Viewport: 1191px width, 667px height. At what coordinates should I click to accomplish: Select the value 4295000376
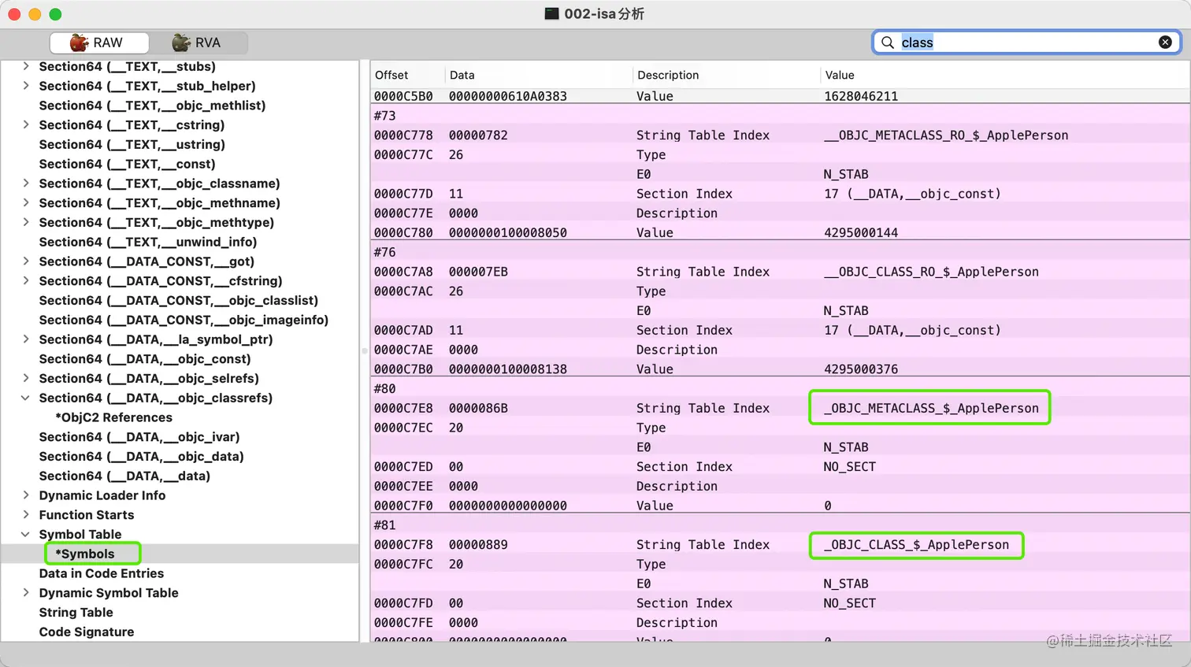[x=861, y=369]
